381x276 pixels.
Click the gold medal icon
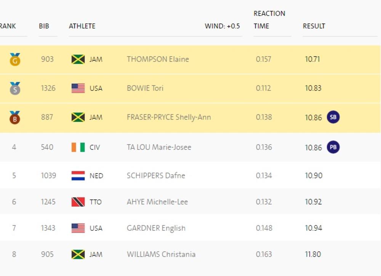pyautogui.click(x=15, y=60)
